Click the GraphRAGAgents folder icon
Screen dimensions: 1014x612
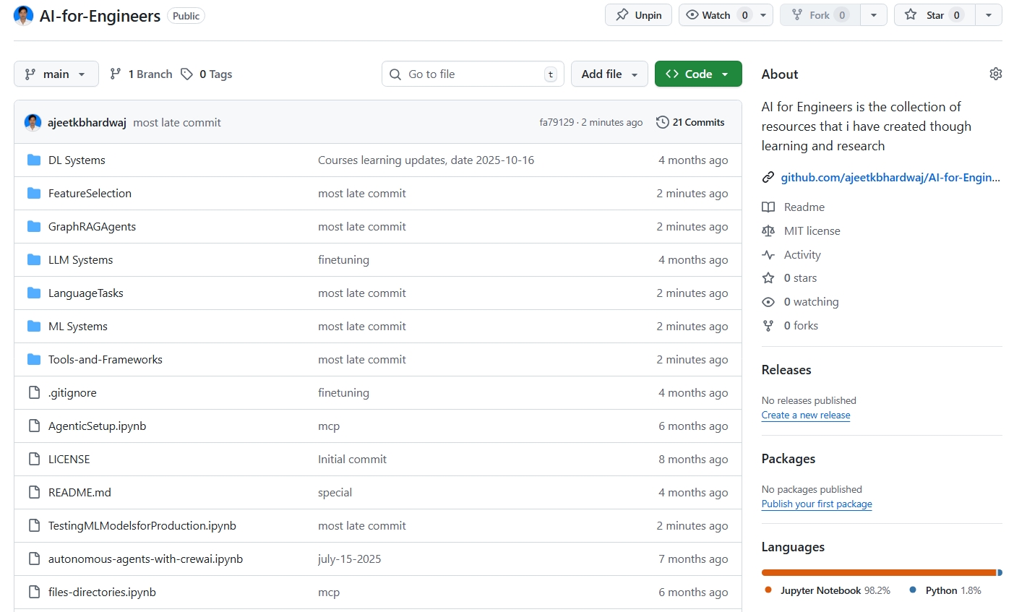point(34,226)
